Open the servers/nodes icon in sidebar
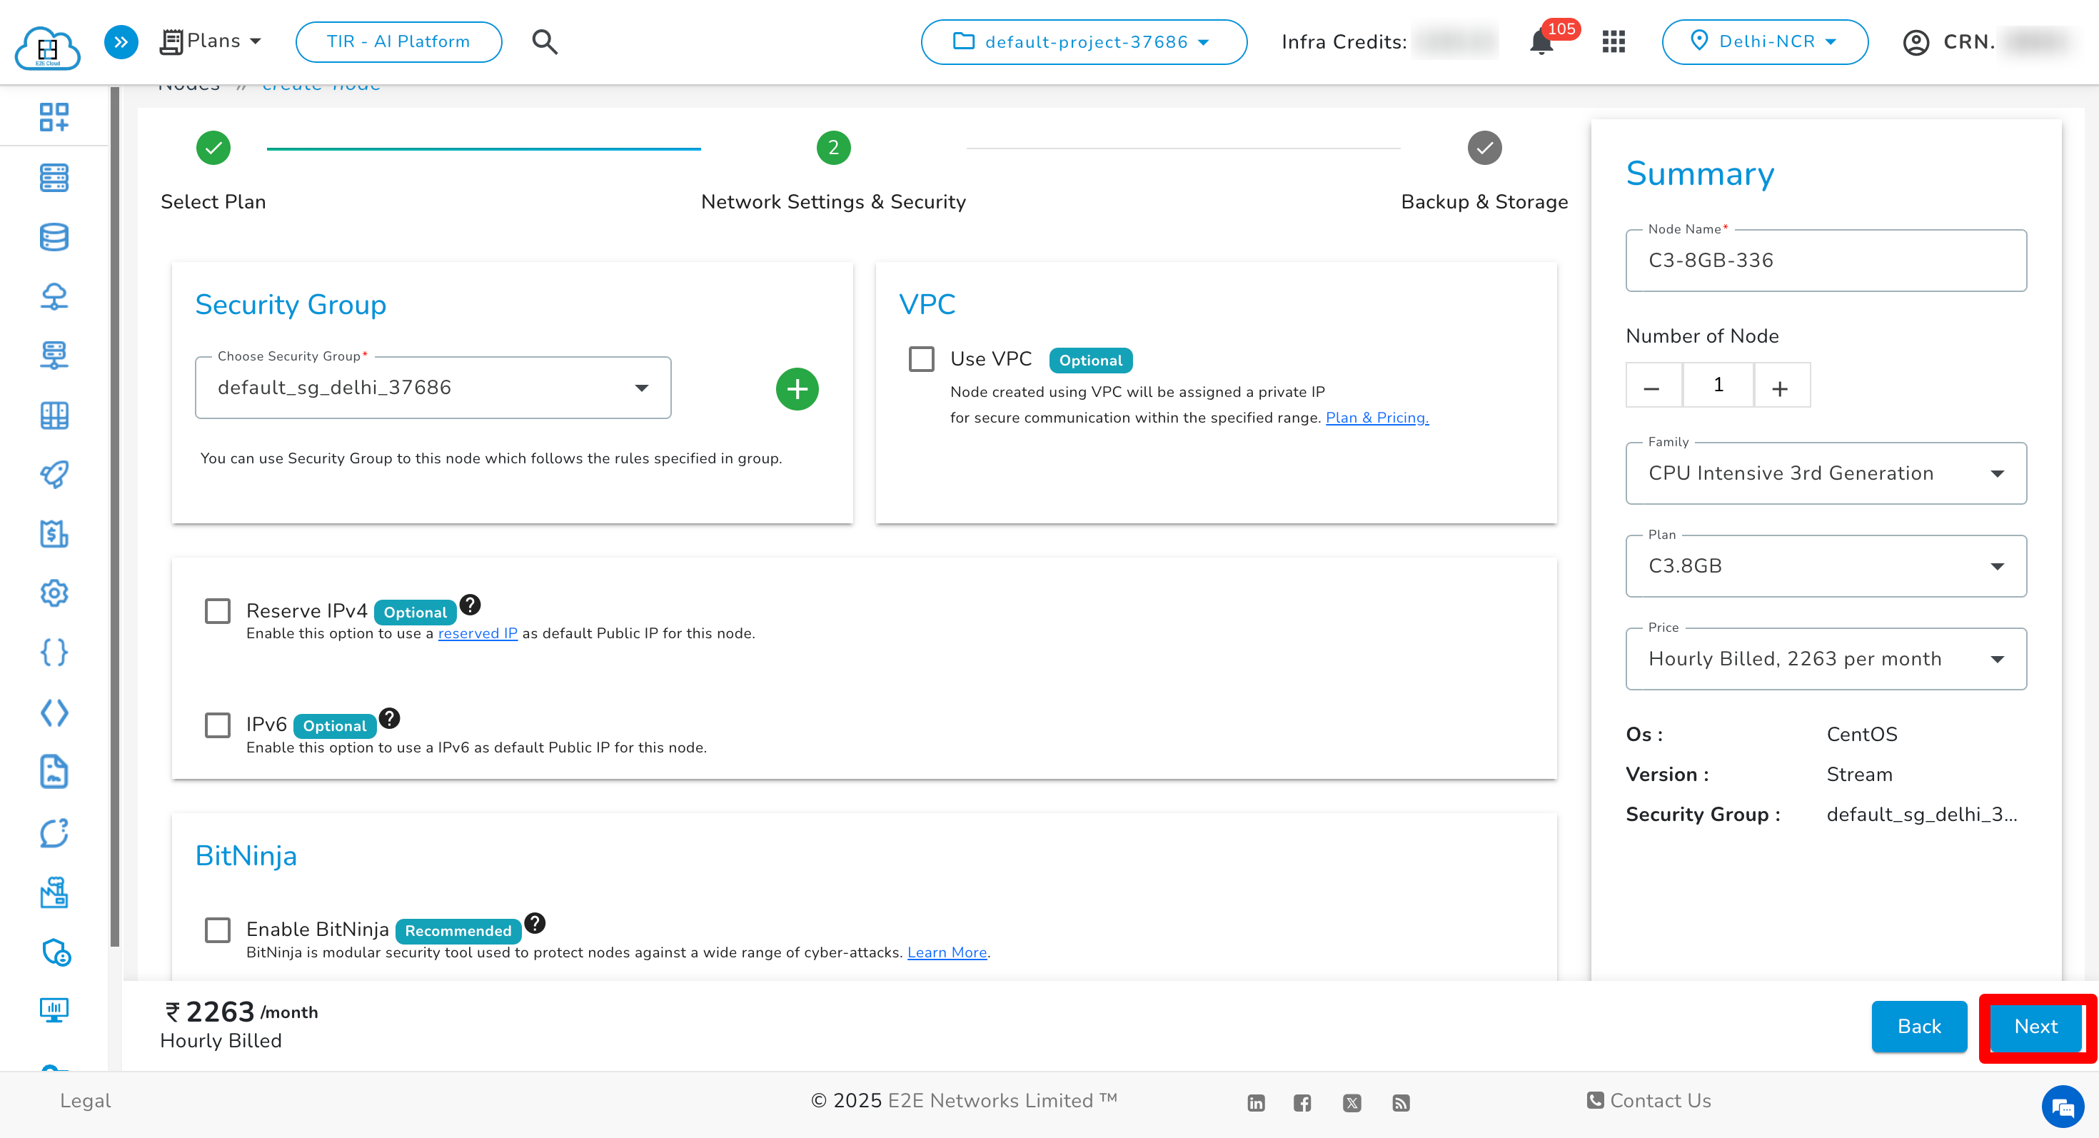 click(54, 178)
